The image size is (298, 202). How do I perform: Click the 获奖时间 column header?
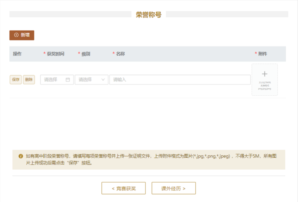(55, 54)
